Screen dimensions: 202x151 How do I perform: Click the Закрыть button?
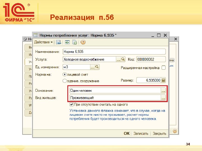159,133
